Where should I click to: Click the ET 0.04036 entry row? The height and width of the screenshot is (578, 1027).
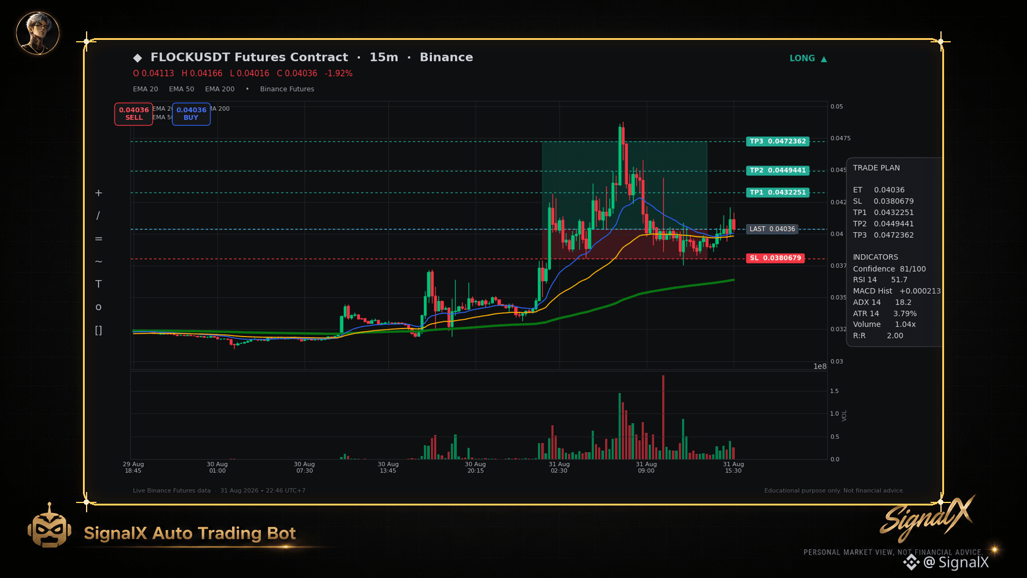pyautogui.click(x=879, y=190)
